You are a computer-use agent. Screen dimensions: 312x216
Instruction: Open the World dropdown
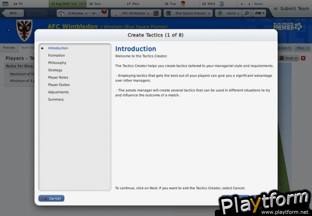233,13
